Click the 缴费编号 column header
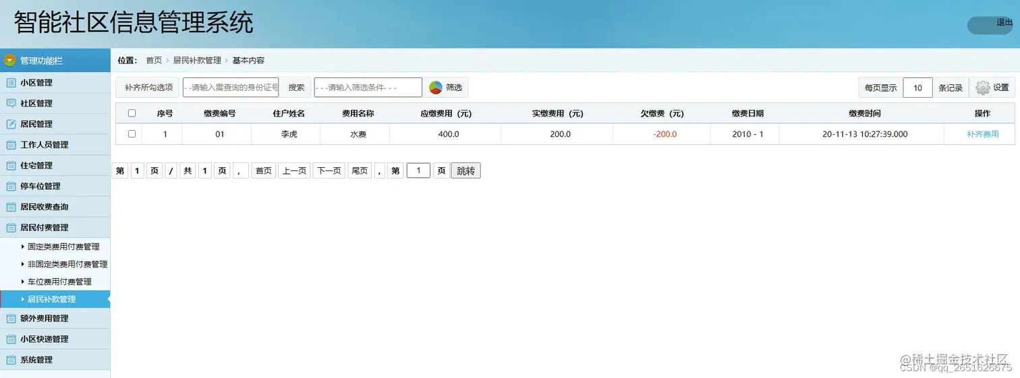Image resolution: width=1020 pixels, height=378 pixels. click(x=220, y=113)
